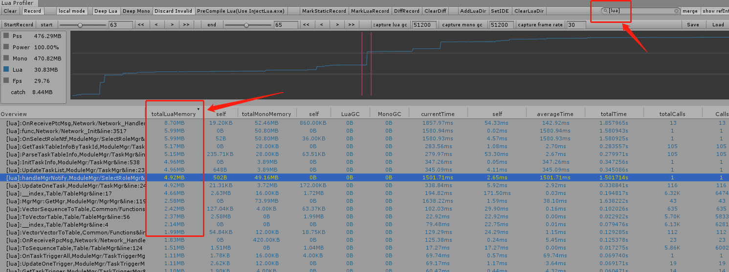Click the show refInfo button
The width and height of the screenshot is (729, 272).
(715, 11)
